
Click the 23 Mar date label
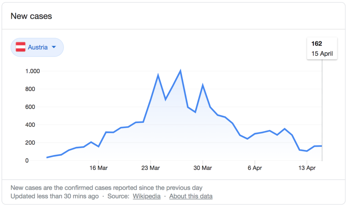point(151,168)
